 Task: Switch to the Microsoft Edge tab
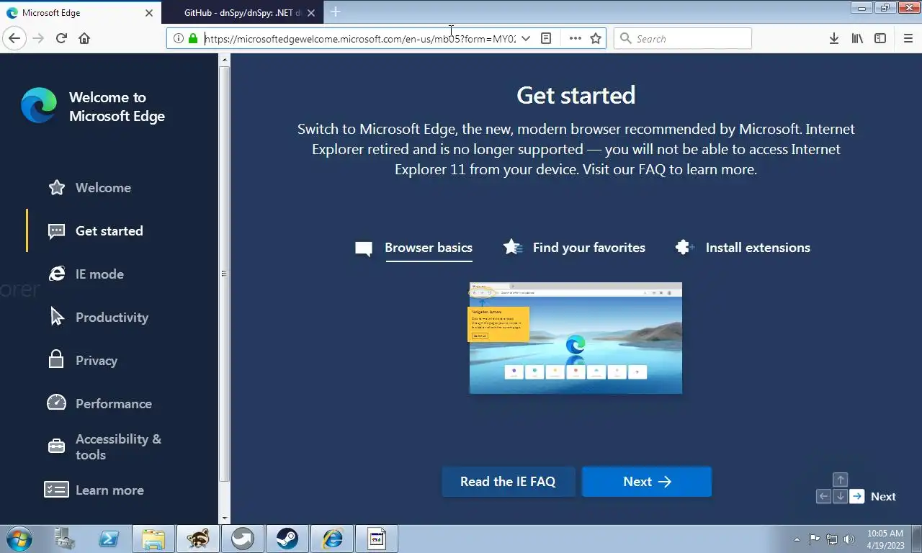coord(81,12)
